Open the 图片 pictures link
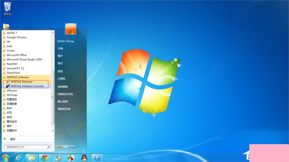The width and height of the screenshot is (289, 162). [x=60, y=56]
